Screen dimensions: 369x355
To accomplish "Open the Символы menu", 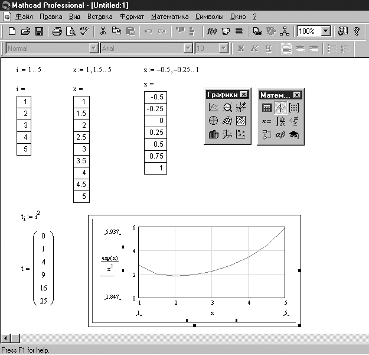I will coord(209,17).
